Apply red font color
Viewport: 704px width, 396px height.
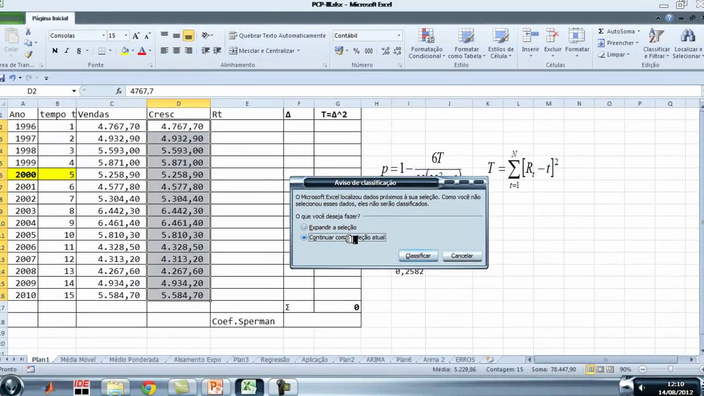(142, 51)
